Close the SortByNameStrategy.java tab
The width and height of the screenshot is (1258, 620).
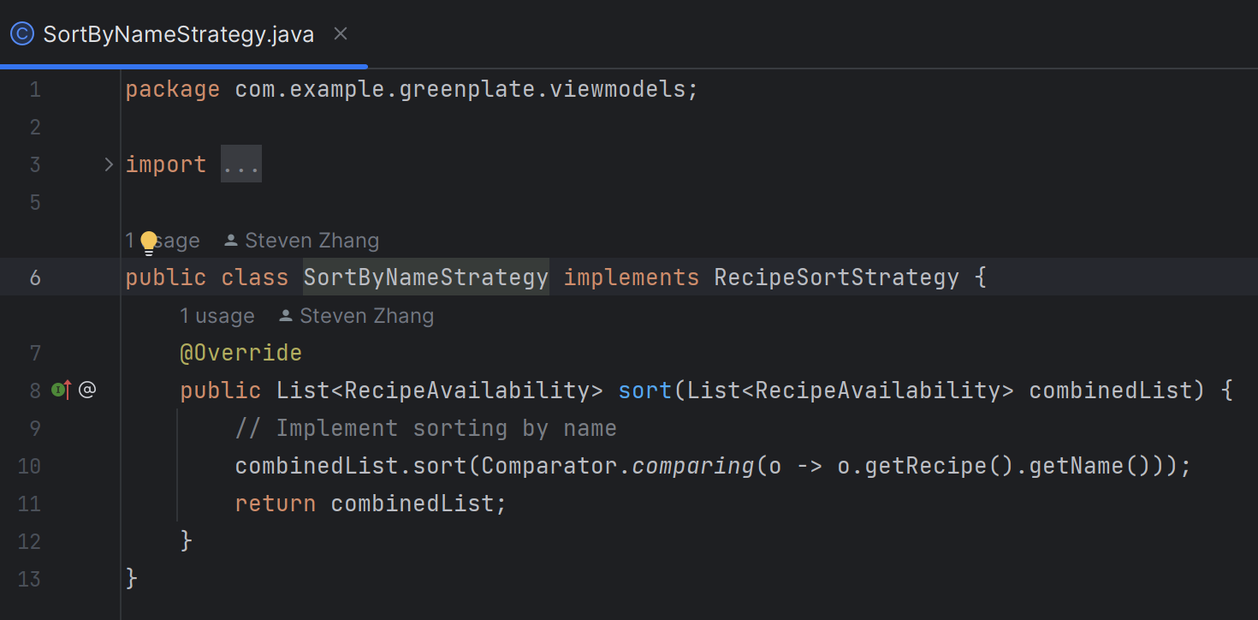[x=340, y=34]
